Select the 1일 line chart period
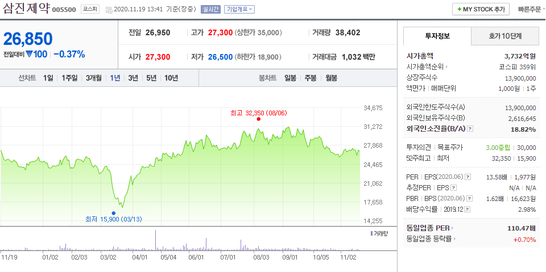Image resolution: width=546 pixels, height=272 pixels. pos(48,78)
